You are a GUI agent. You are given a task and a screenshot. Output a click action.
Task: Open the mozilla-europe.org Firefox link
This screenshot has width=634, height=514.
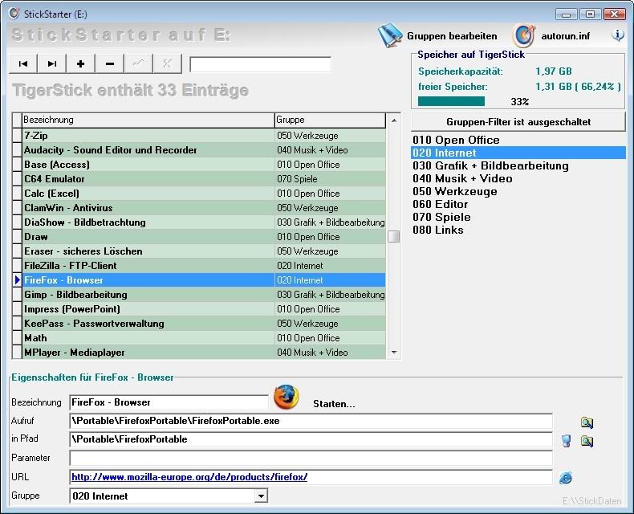pyautogui.click(x=189, y=477)
